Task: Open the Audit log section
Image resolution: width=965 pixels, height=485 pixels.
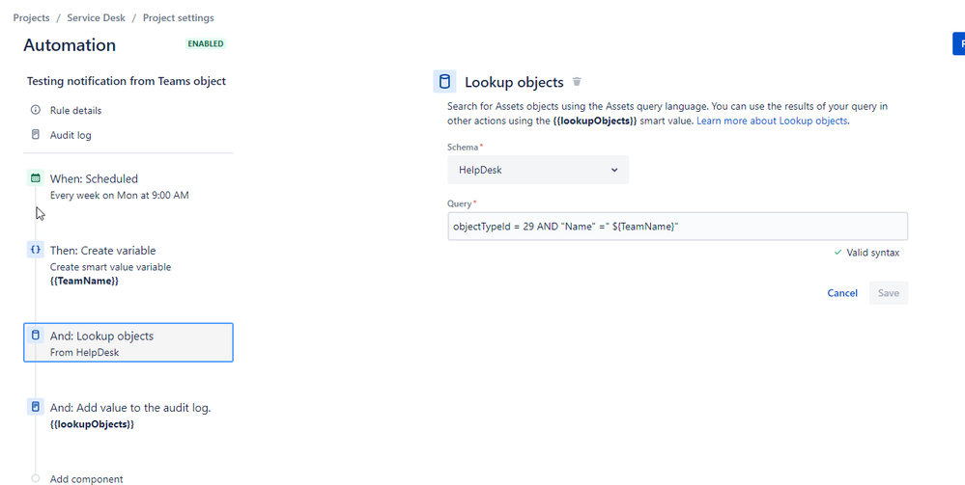Action: (x=71, y=135)
